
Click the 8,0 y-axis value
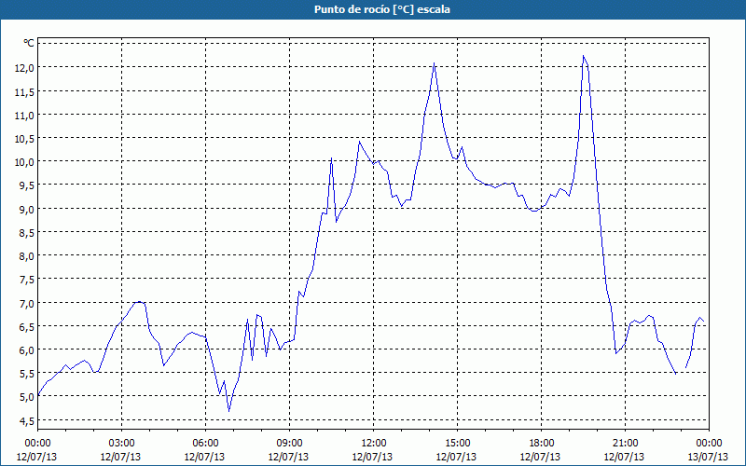click(27, 256)
